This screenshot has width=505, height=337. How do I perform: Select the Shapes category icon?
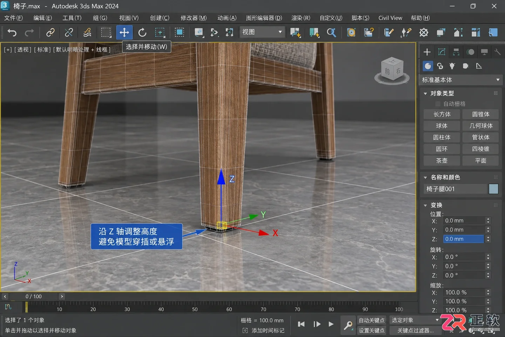pyautogui.click(x=440, y=66)
